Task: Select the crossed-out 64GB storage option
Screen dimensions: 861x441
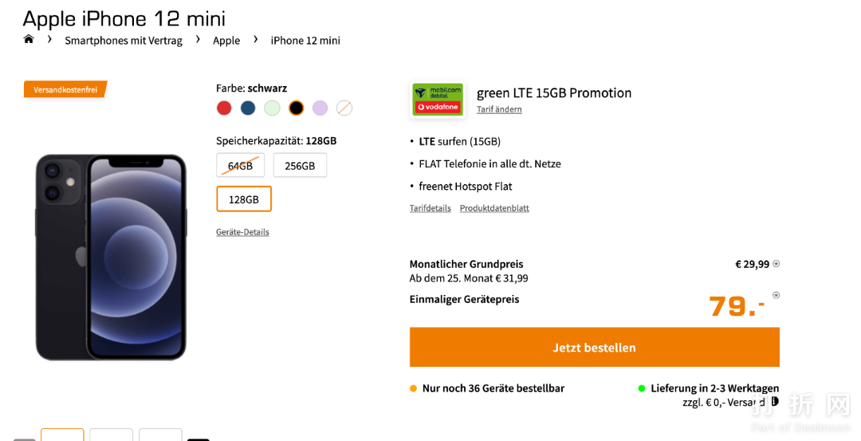Action: coord(240,166)
